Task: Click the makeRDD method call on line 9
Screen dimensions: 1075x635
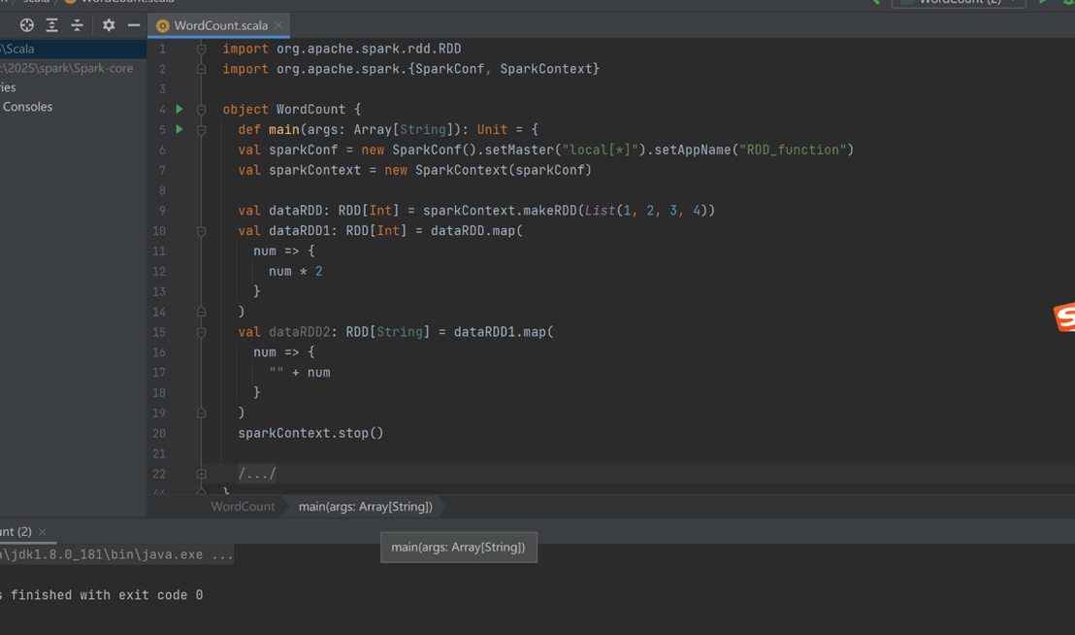Action: tap(550, 211)
